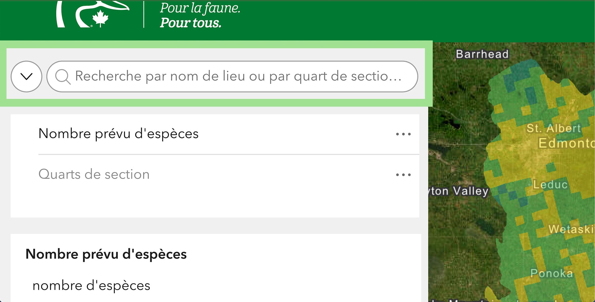
Task: Click the St. Albert map label
Action: click(x=554, y=128)
